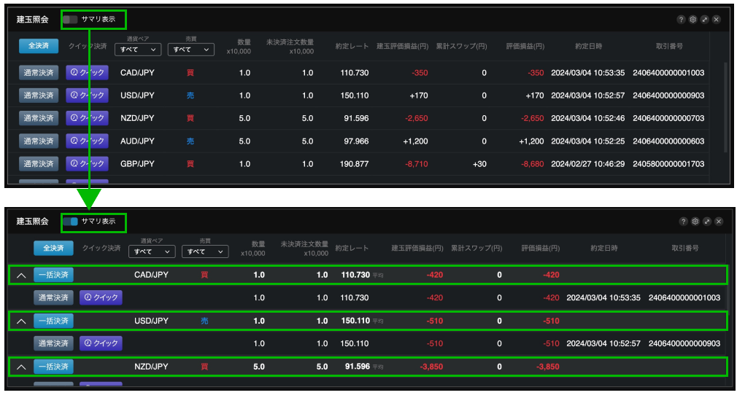
Task: Open help icon in the top panel
Action: pos(682,20)
